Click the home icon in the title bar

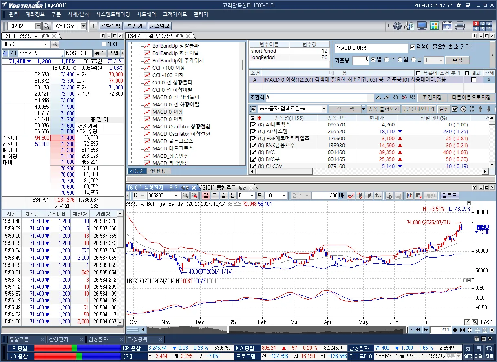click(x=459, y=5)
